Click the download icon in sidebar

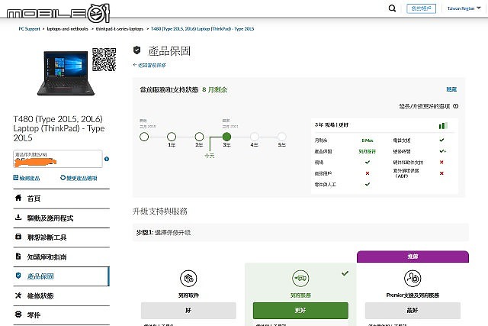[18, 218]
